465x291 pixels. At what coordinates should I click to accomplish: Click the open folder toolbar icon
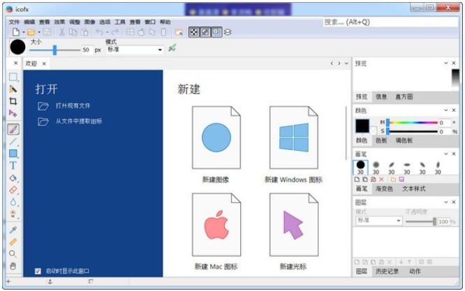31,32
